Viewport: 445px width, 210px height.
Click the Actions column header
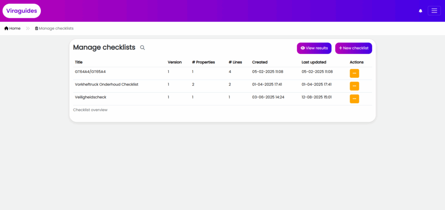tap(356, 62)
